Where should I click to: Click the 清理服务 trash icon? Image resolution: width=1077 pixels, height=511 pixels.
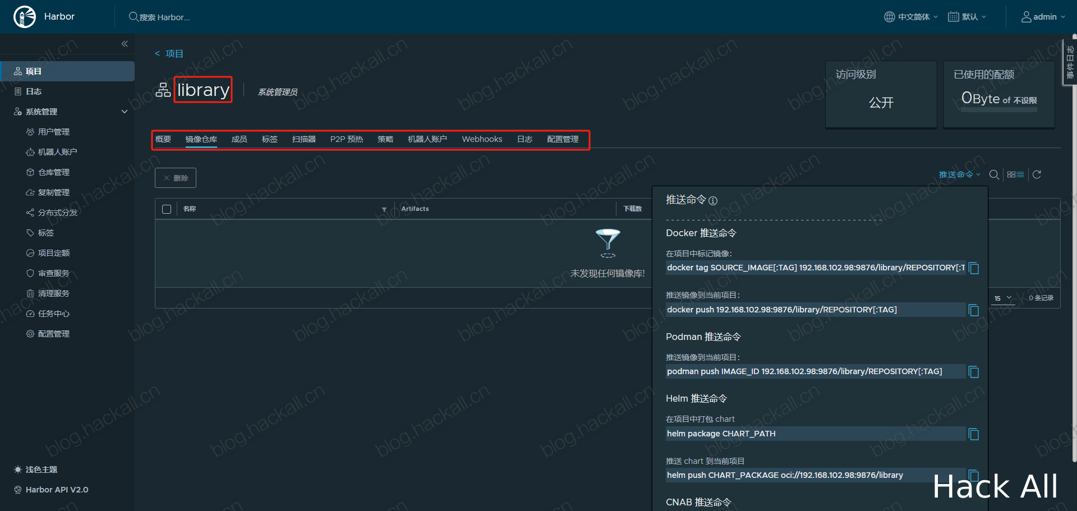point(30,293)
